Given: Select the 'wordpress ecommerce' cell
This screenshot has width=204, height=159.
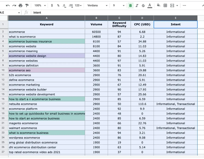Looking at the screenshot, I should [47, 137].
